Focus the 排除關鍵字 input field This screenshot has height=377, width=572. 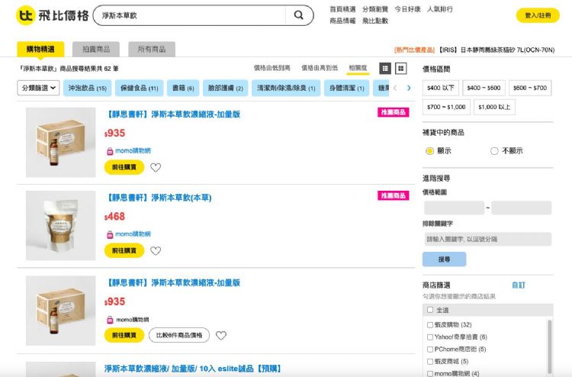(x=488, y=240)
